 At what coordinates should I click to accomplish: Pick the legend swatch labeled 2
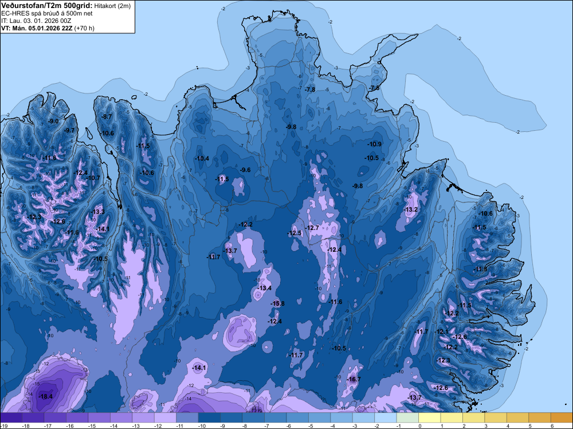474,418
